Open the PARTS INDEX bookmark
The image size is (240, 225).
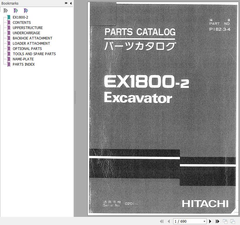(x=24, y=64)
